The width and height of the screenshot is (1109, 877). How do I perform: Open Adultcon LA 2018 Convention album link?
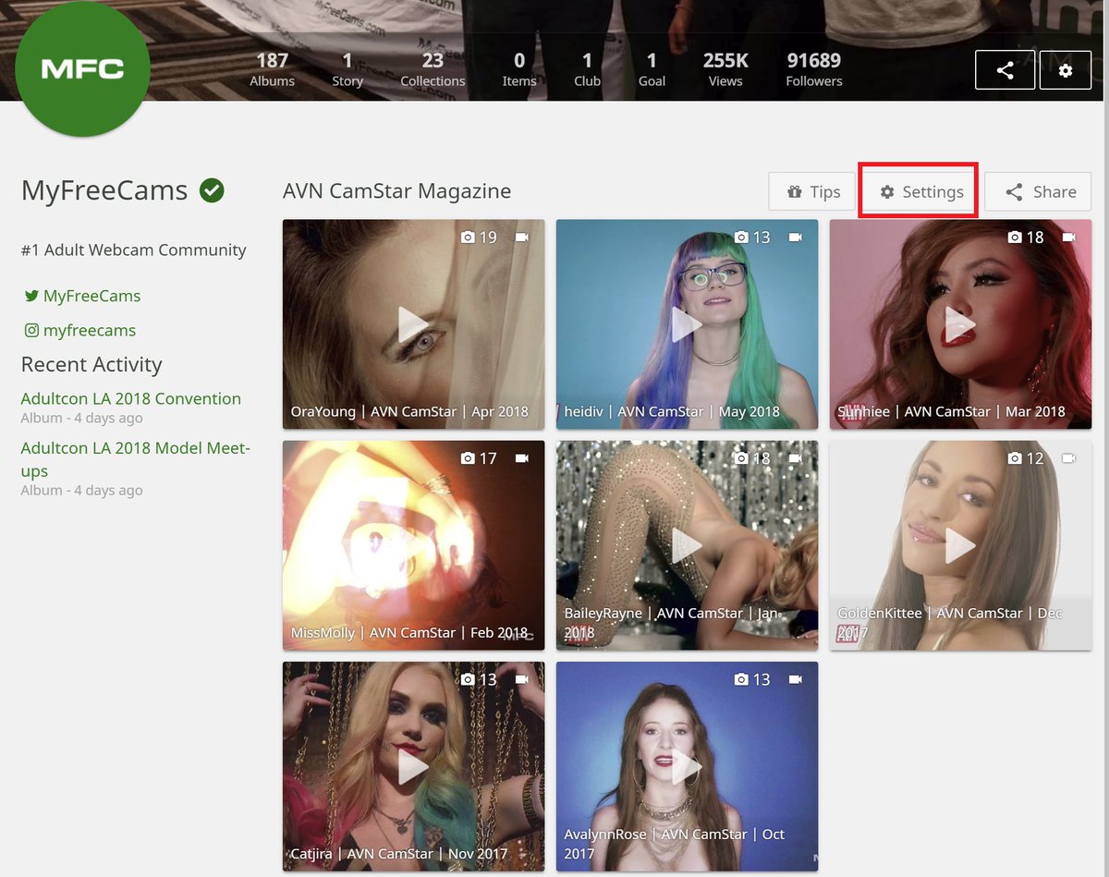(x=131, y=398)
